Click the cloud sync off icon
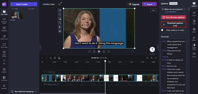Viewport: 198px width, 94px height. (x=59, y=4)
